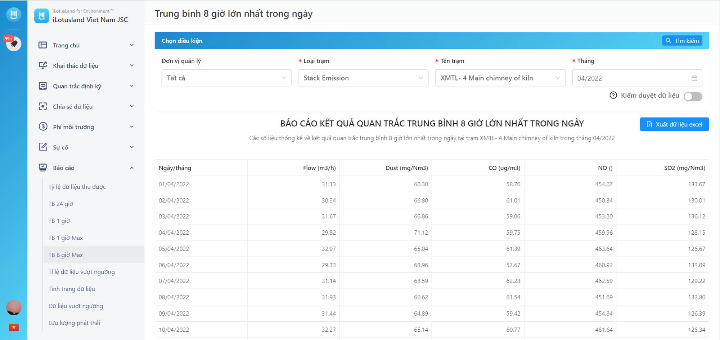720x340 pixels.
Task: Click the Báo cáo report icon
Action: pyautogui.click(x=43, y=167)
